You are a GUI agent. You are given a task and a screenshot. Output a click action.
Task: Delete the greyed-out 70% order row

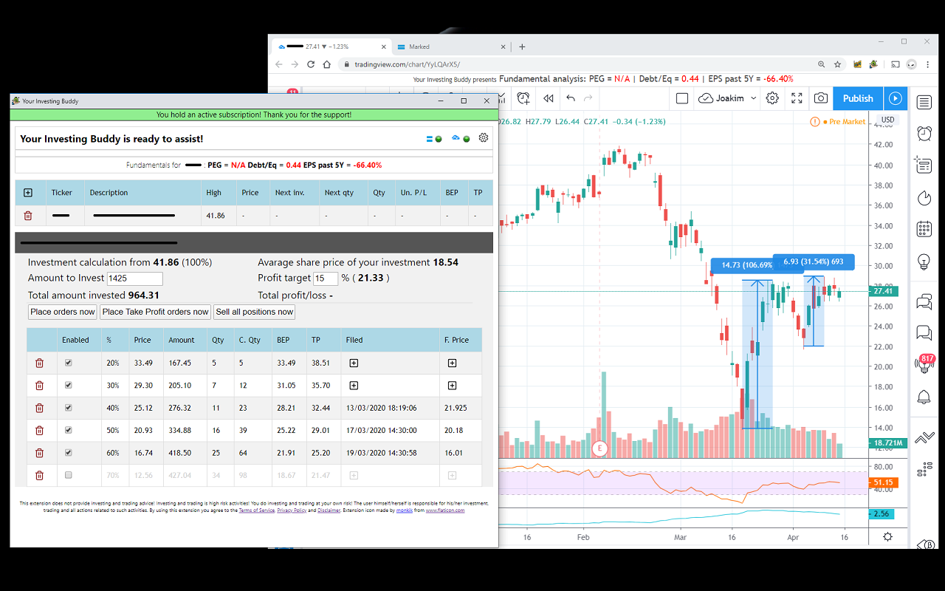point(40,476)
